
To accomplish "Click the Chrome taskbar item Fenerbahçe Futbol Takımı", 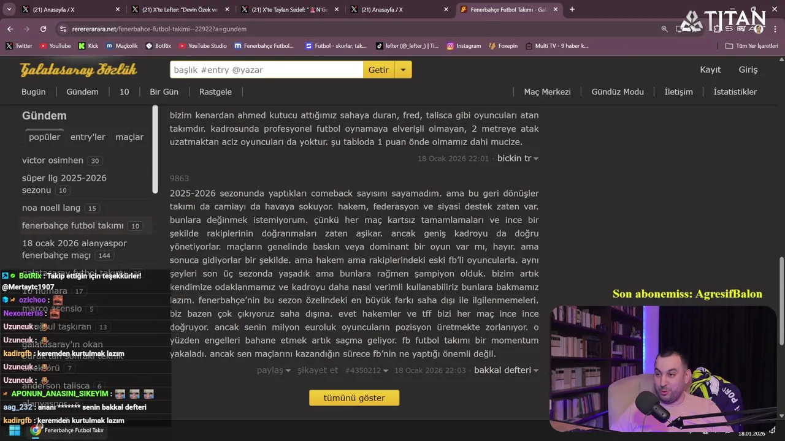I will [67, 430].
